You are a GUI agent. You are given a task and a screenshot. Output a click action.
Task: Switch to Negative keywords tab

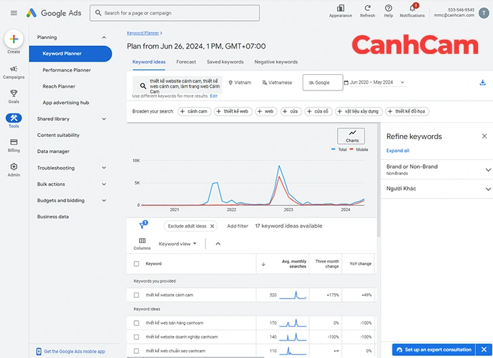pyautogui.click(x=276, y=62)
